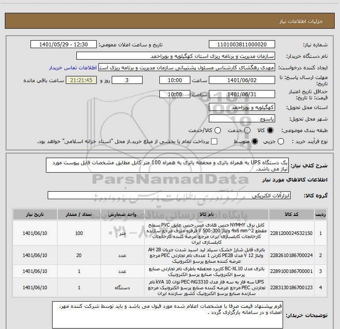
Task: Click the quantity 20 cell
Action: coord(79,256)
